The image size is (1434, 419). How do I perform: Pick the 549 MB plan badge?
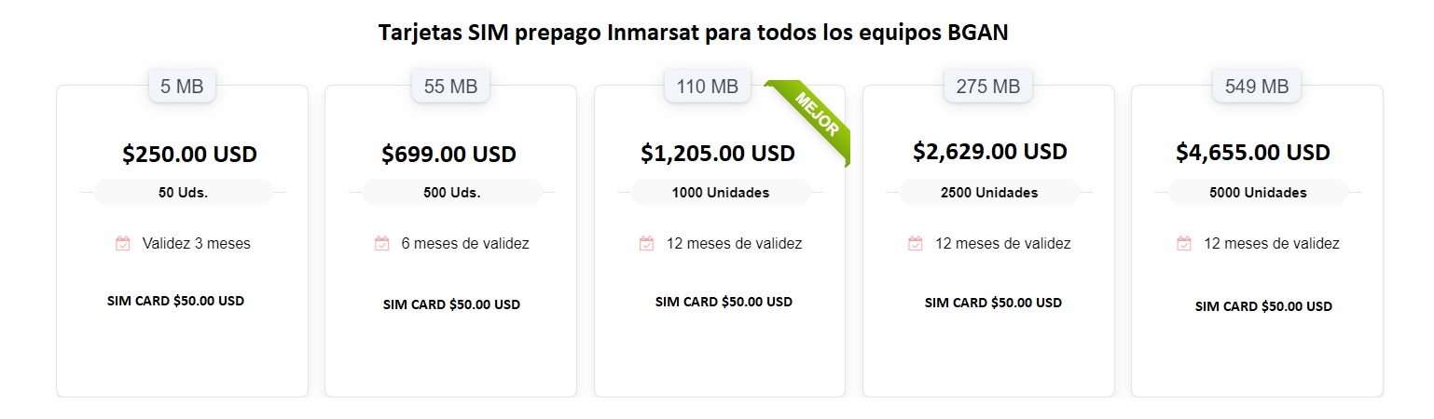point(1256,87)
